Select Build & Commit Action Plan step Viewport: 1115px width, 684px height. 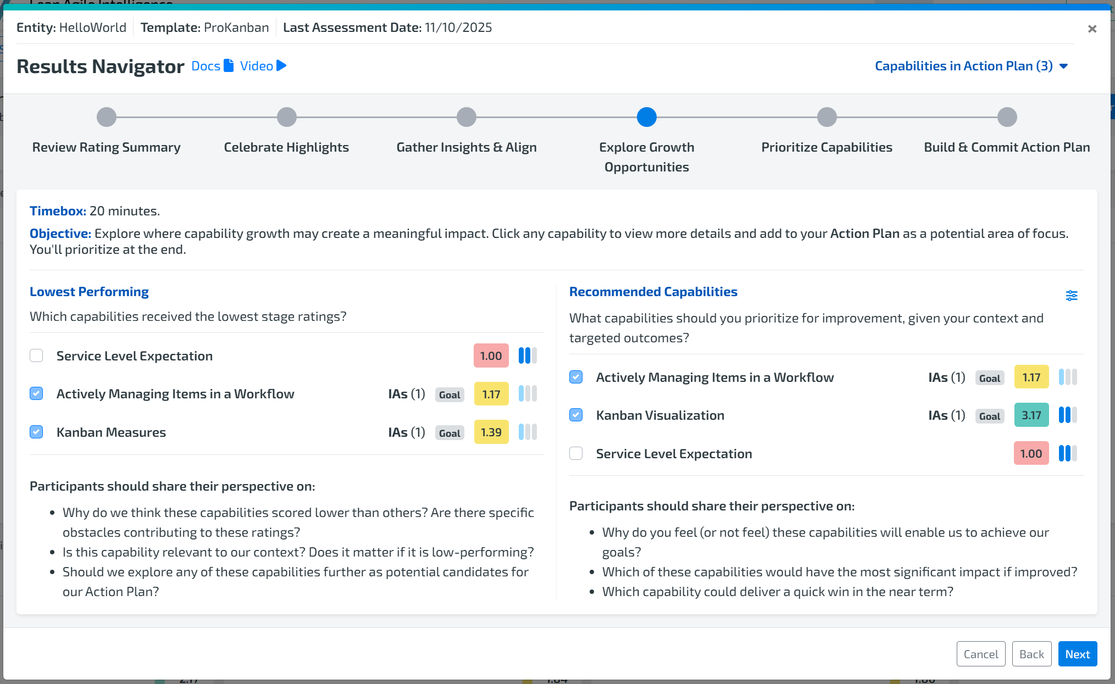pyautogui.click(x=1007, y=117)
